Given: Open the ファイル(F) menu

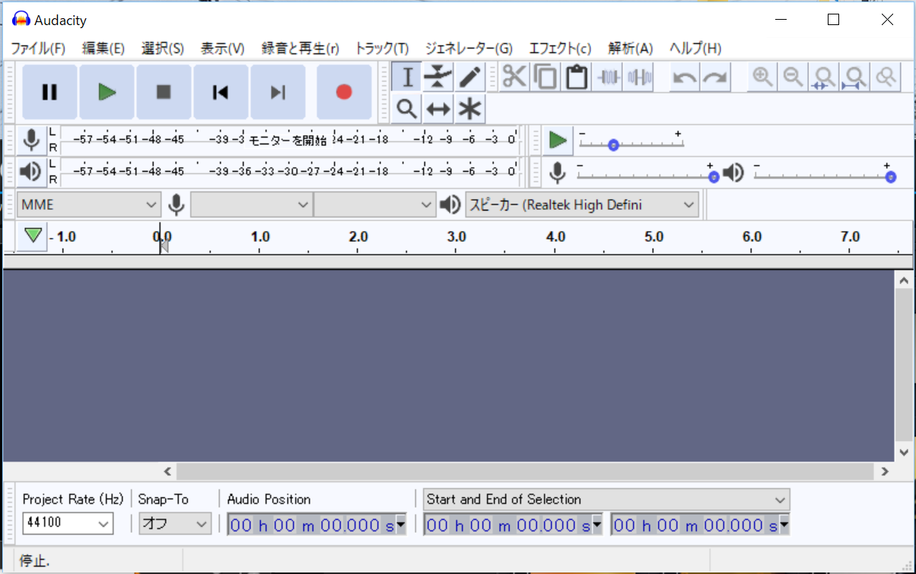Looking at the screenshot, I should click(x=38, y=48).
